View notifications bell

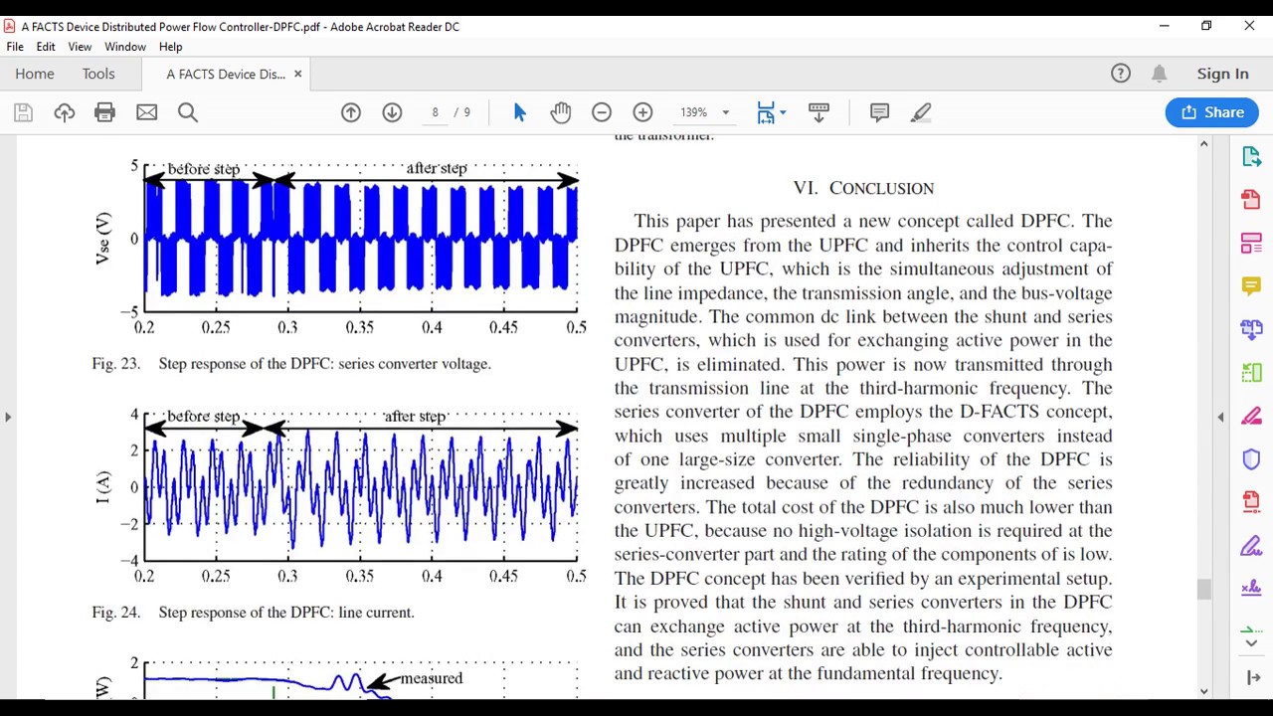click(1160, 74)
